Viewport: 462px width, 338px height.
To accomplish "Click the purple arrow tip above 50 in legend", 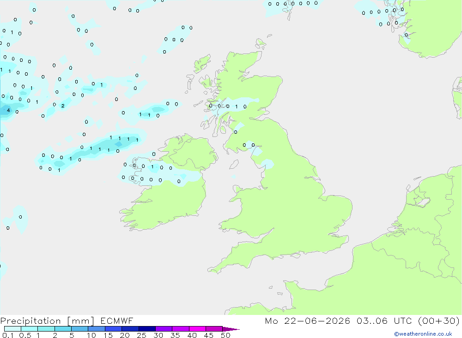I will 231,329.
